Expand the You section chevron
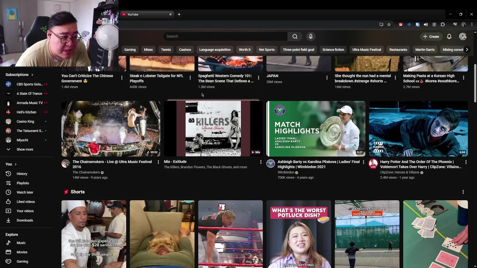The image size is (477, 268). tap(15, 164)
